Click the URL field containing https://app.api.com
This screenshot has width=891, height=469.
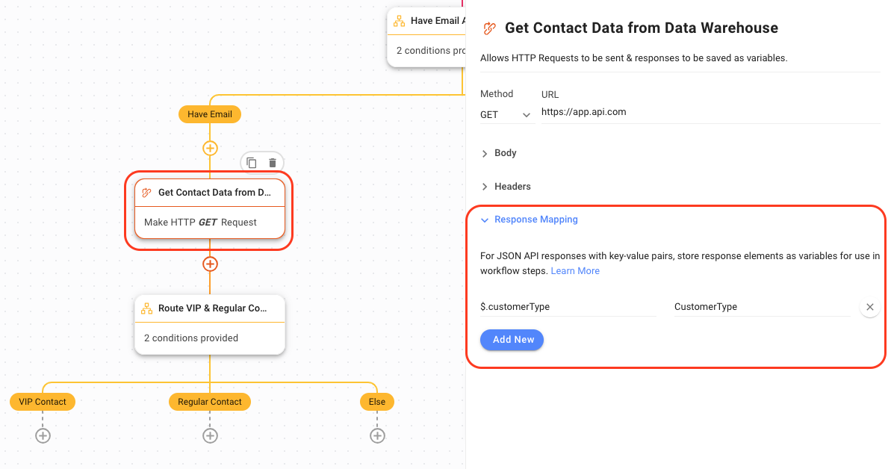708,113
